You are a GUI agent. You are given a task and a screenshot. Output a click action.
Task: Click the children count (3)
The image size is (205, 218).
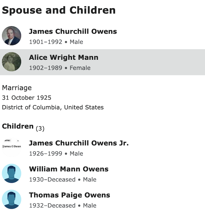40,129
